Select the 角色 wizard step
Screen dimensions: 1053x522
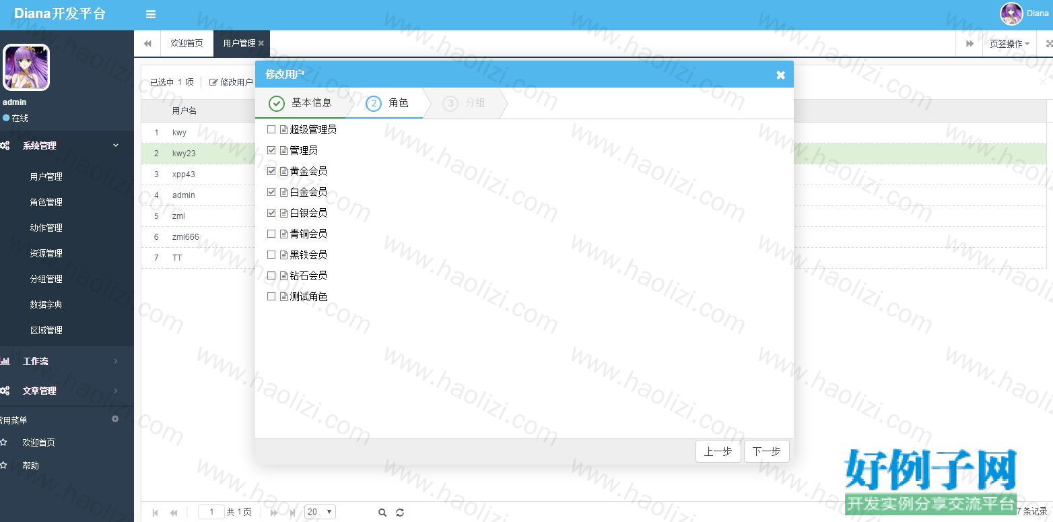(x=389, y=103)
